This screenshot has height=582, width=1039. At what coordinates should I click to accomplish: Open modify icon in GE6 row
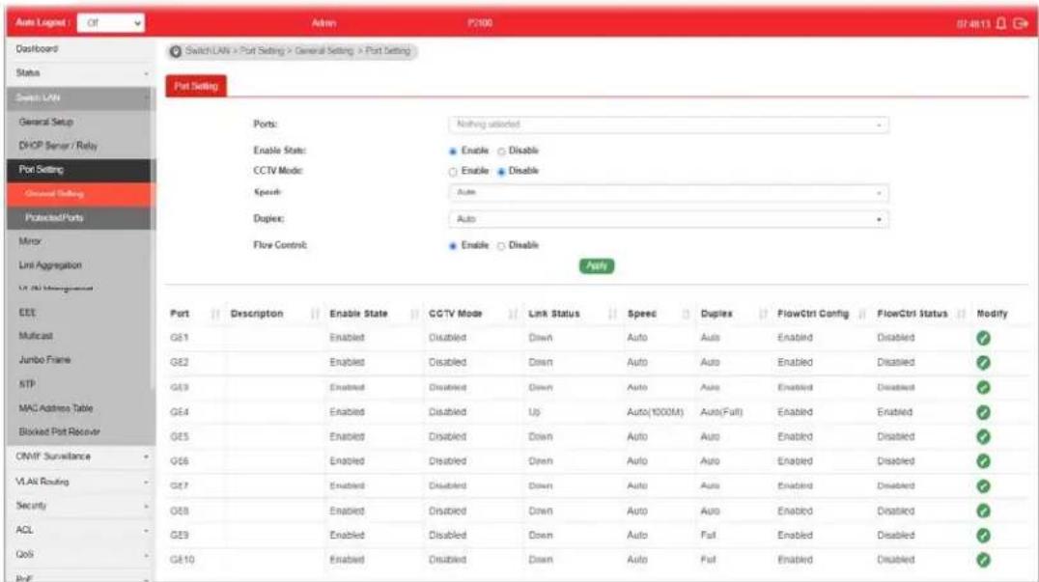click(x=983, y=460)
